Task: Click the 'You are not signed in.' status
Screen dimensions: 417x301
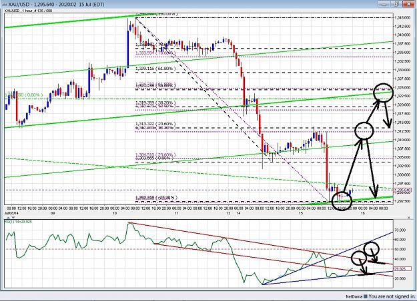Action: point(392,296)
